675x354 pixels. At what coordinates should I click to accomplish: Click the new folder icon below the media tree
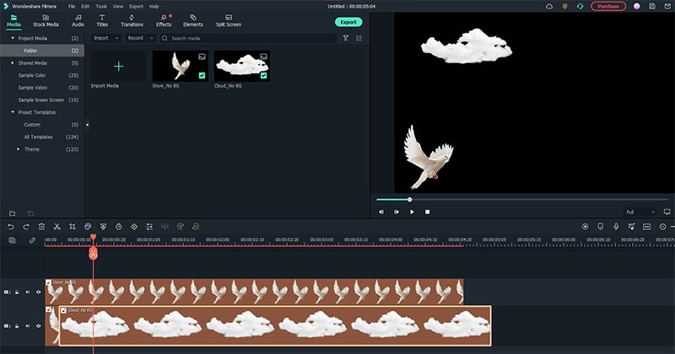(12, 213)
